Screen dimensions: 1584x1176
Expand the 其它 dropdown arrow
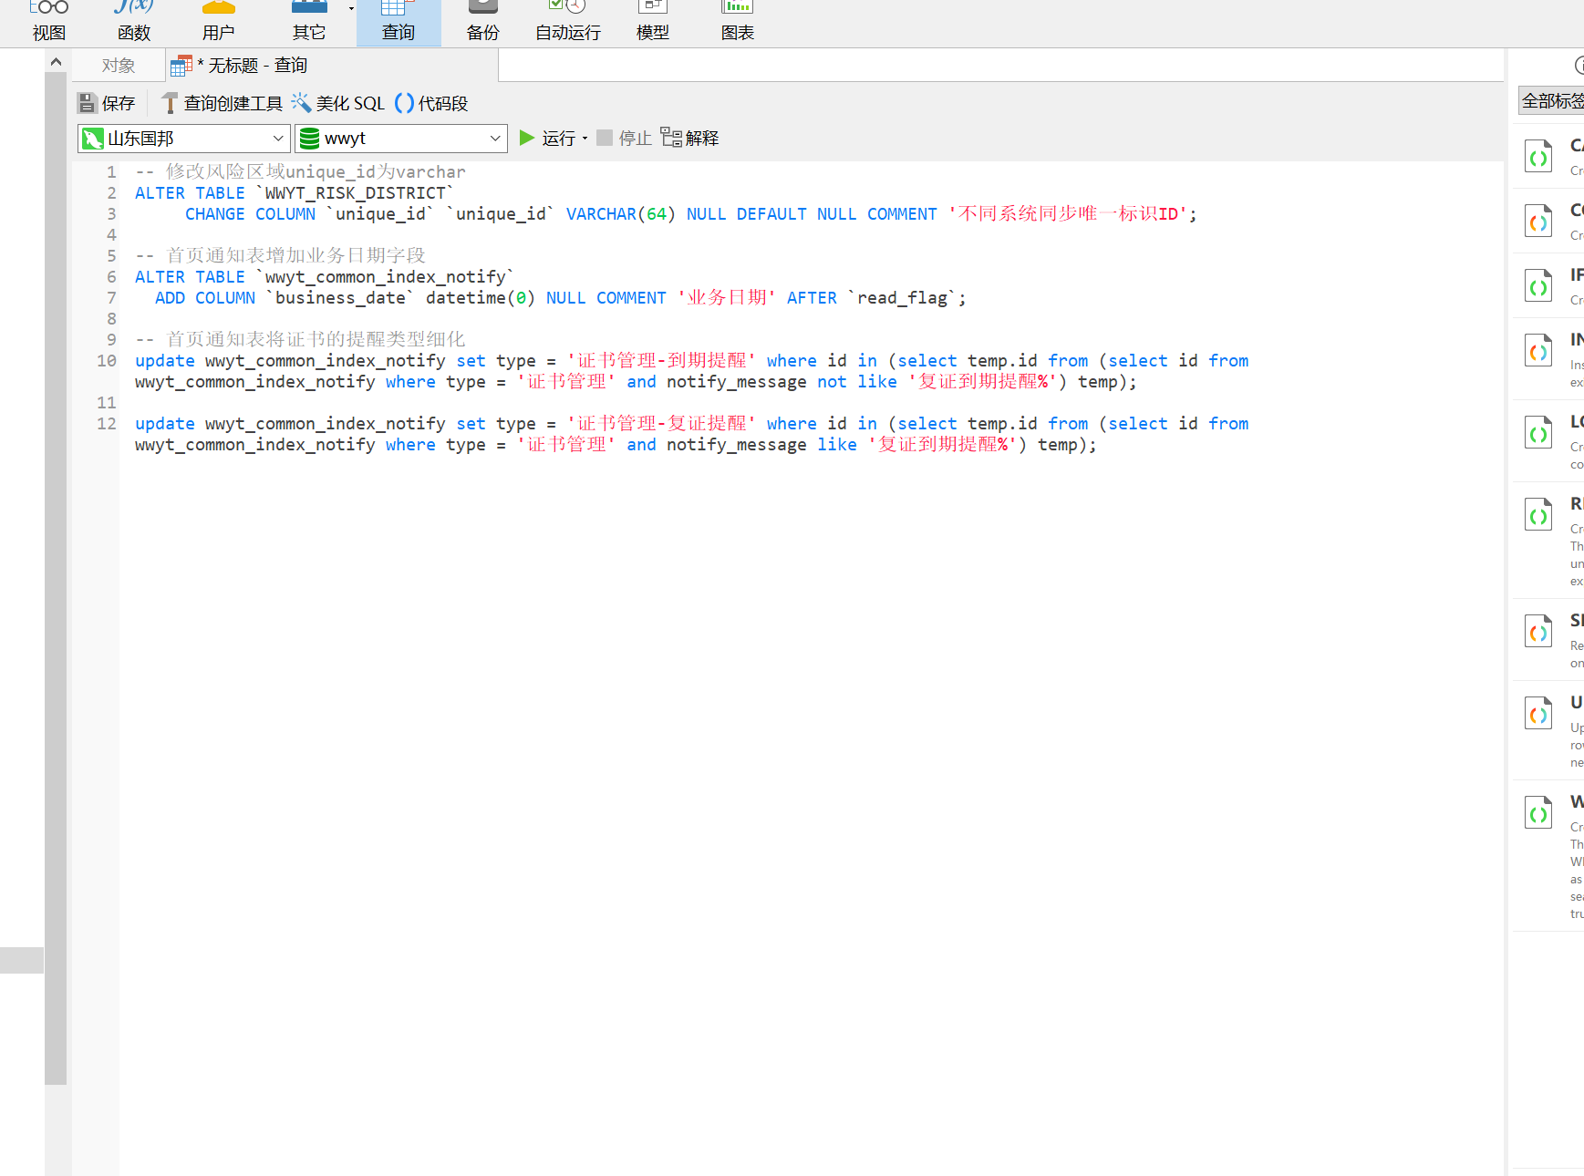pyautogui.click(x=351, y=9)
